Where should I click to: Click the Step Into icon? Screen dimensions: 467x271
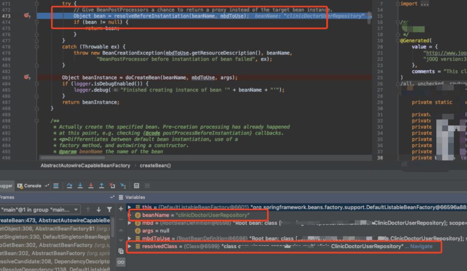[x=80, y=186]
